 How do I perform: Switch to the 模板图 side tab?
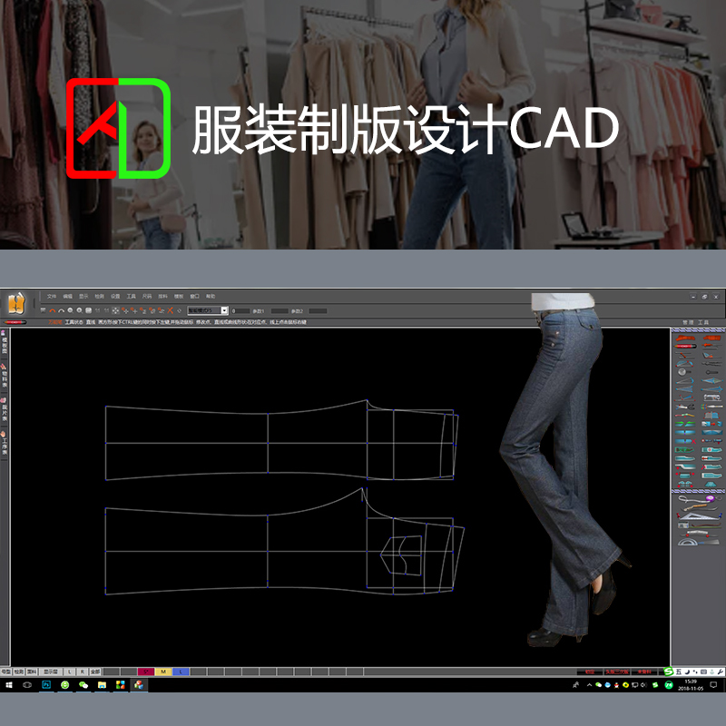(5, 341)
